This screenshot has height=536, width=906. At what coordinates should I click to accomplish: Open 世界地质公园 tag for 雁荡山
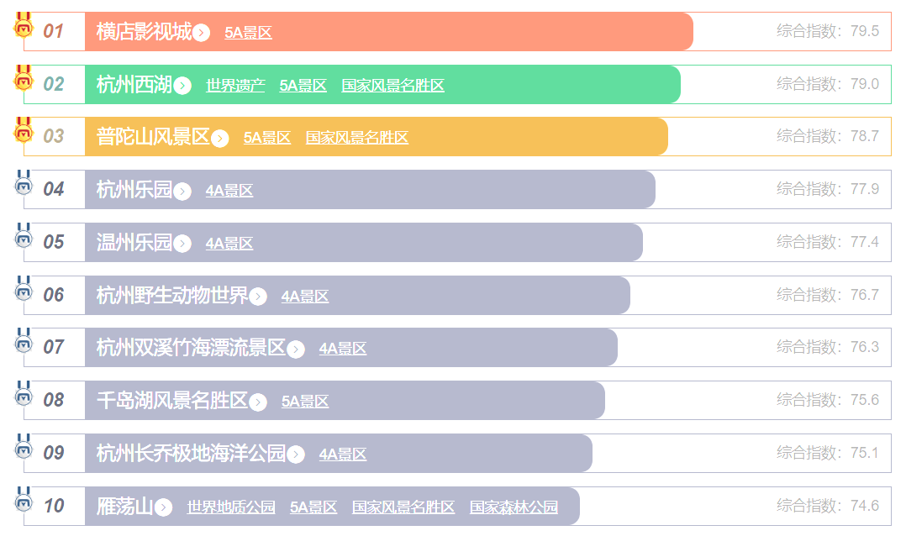point(231,507)
